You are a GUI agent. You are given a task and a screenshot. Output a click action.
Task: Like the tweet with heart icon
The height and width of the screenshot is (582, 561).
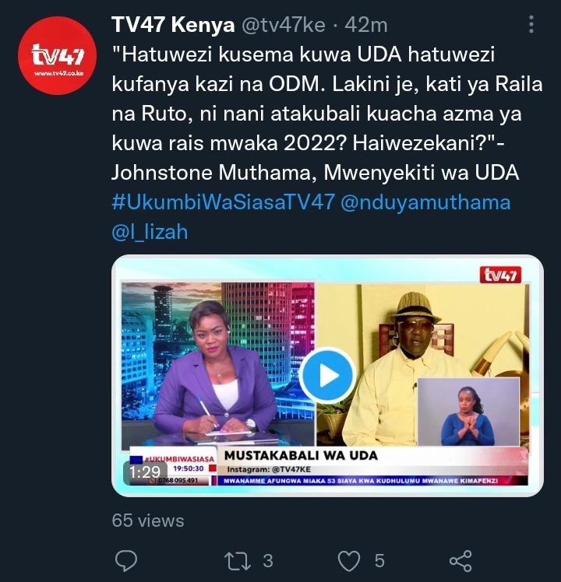(349, 561)
